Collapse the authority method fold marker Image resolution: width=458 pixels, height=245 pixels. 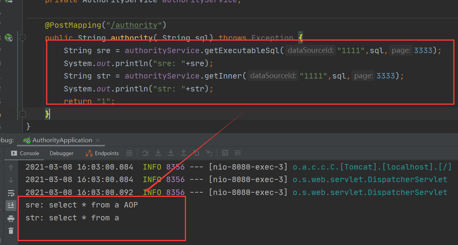point(23,38)
